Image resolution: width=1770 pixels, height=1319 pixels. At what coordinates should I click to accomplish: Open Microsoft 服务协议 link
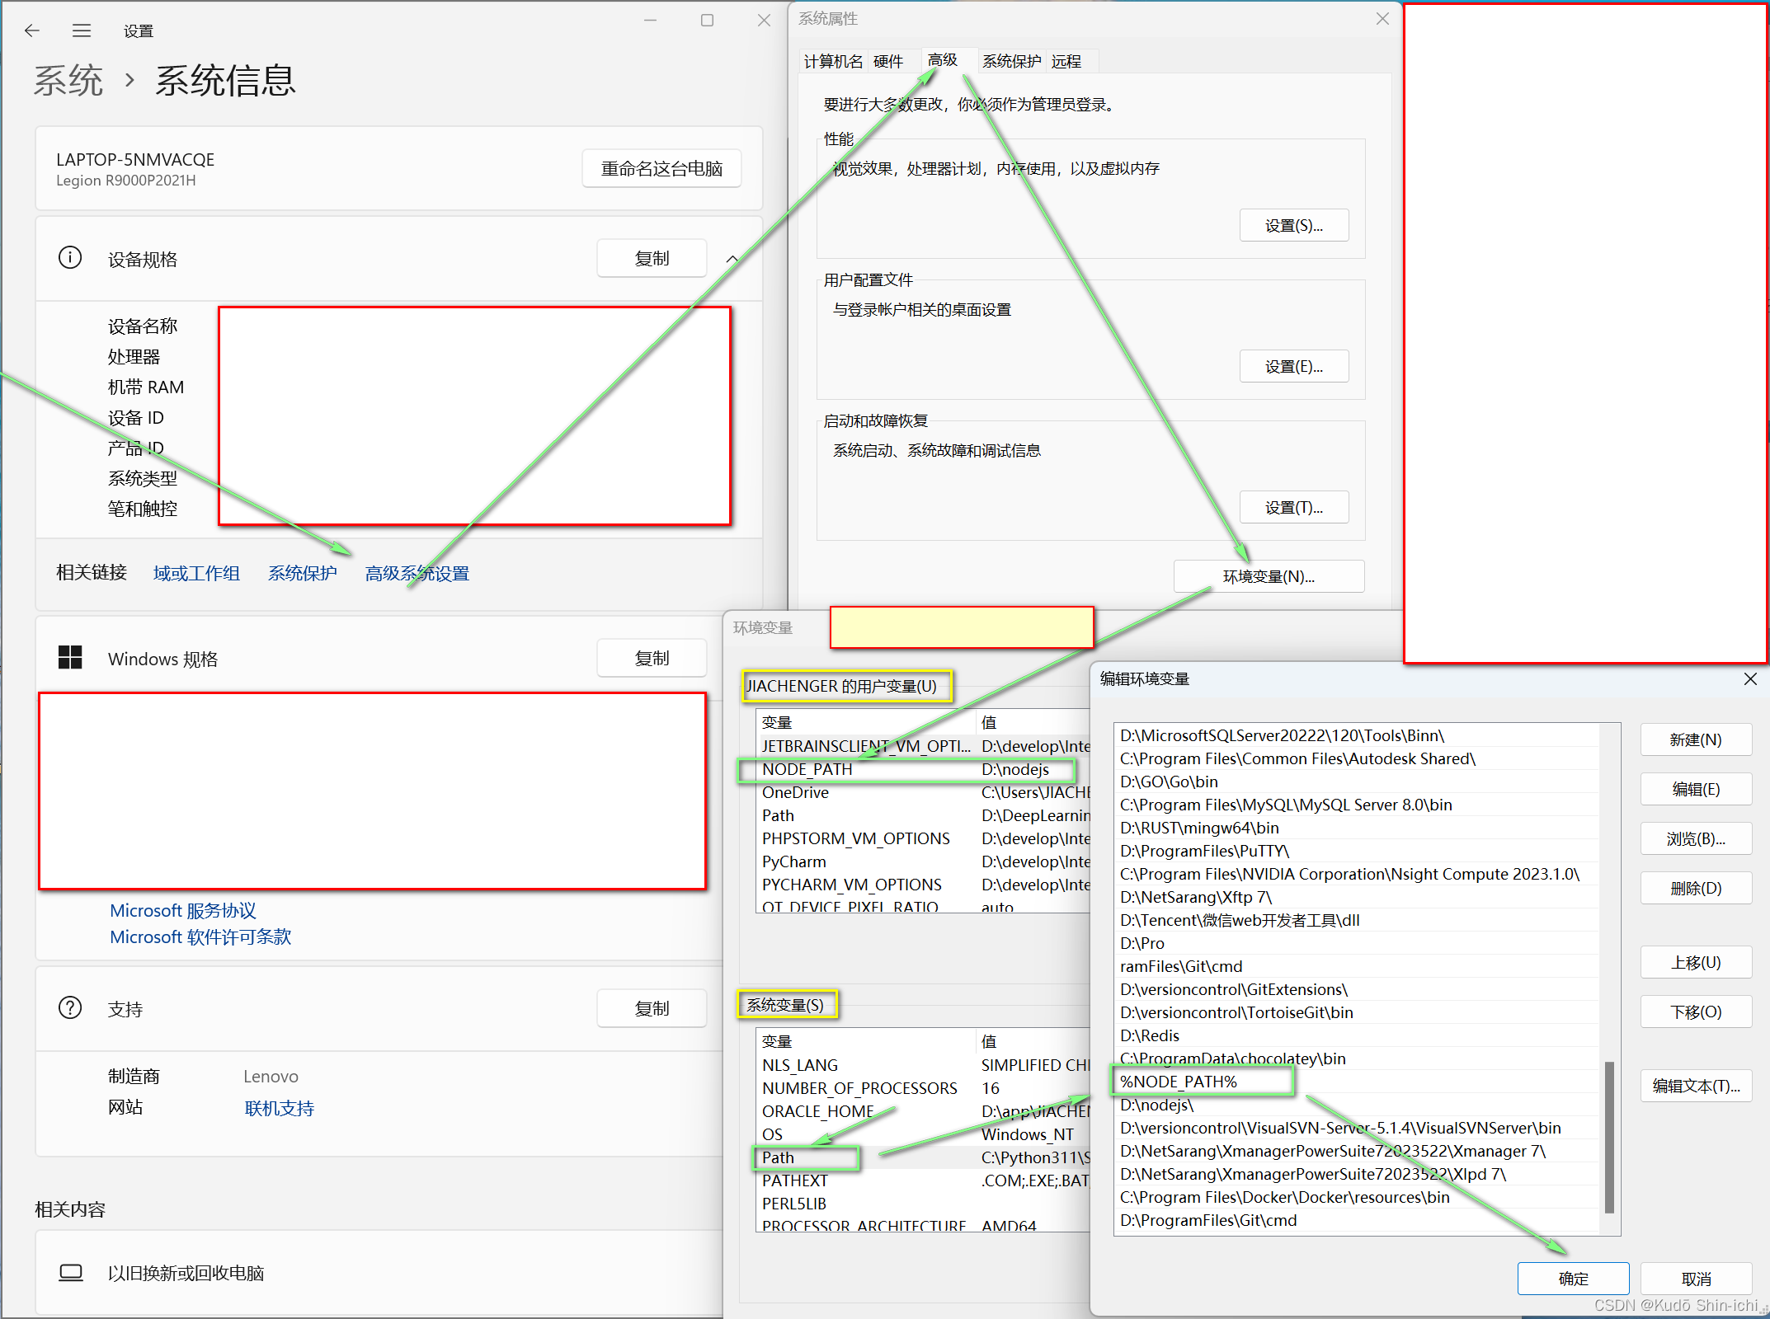pos(183,910)
